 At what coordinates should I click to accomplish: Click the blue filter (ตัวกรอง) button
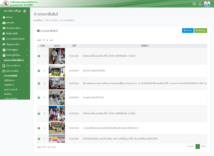(188, 31)
